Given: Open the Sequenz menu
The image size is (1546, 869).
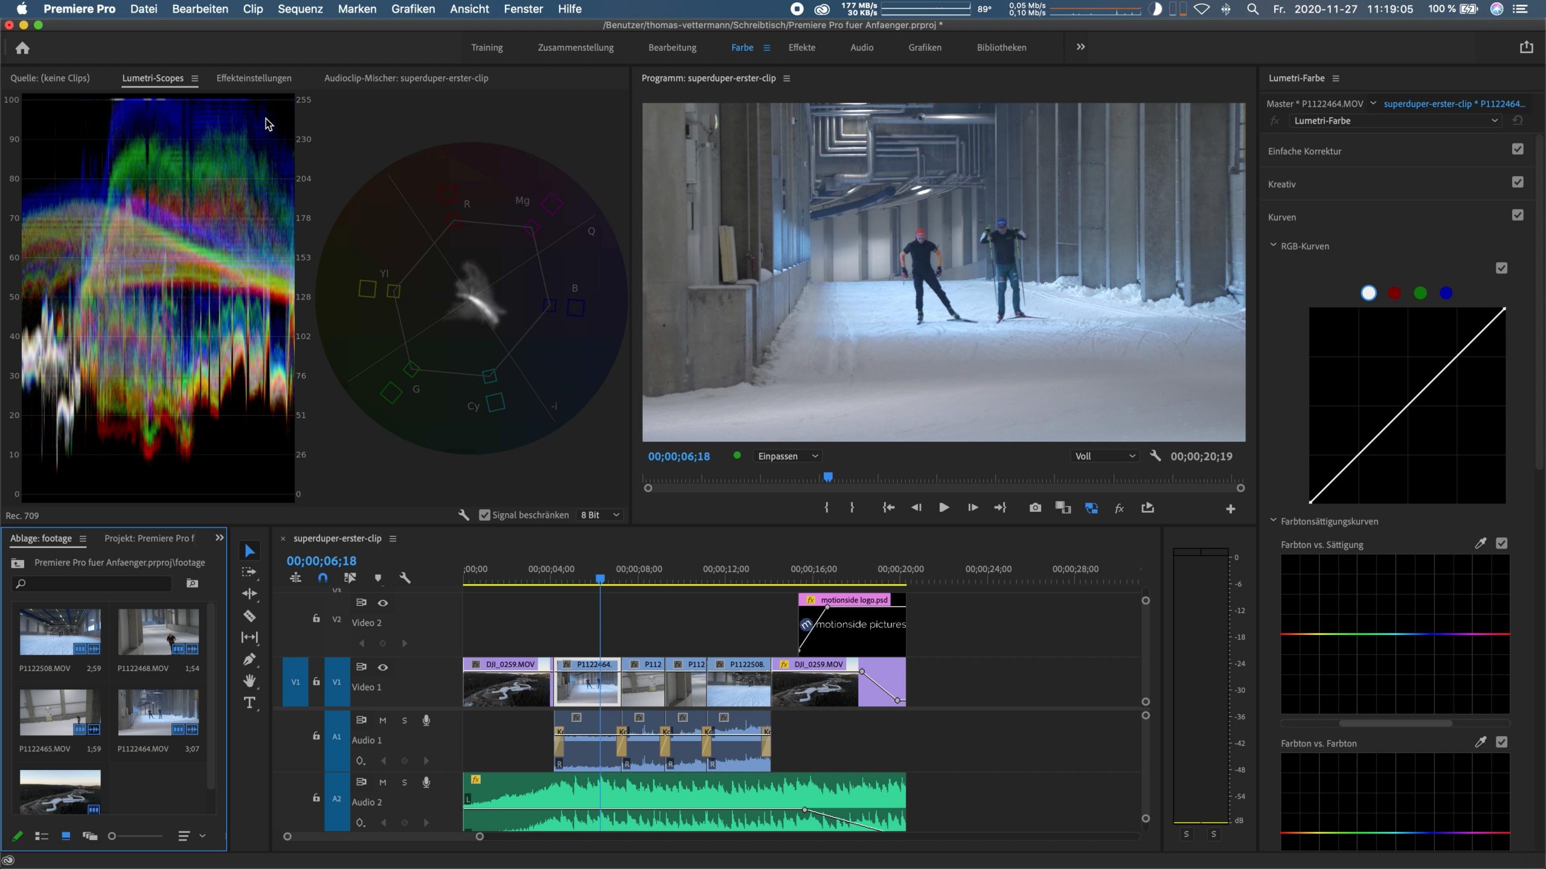Looking at the screenshot, I should point(300,9).
